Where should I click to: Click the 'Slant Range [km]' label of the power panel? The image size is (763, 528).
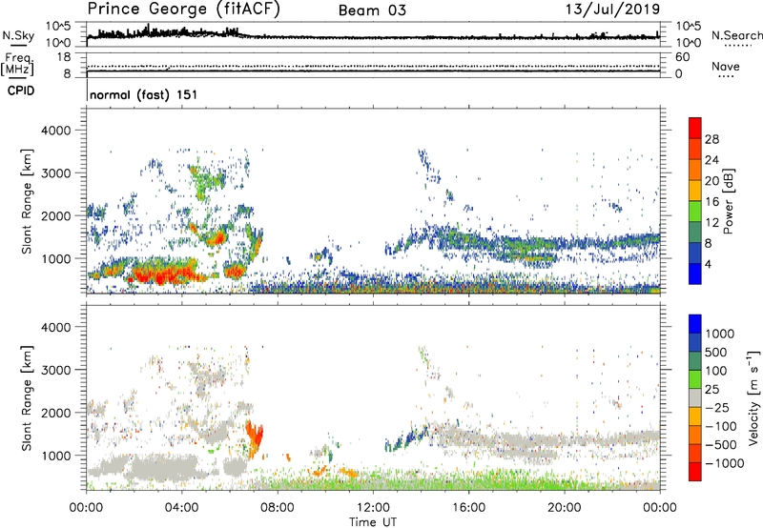27,201
